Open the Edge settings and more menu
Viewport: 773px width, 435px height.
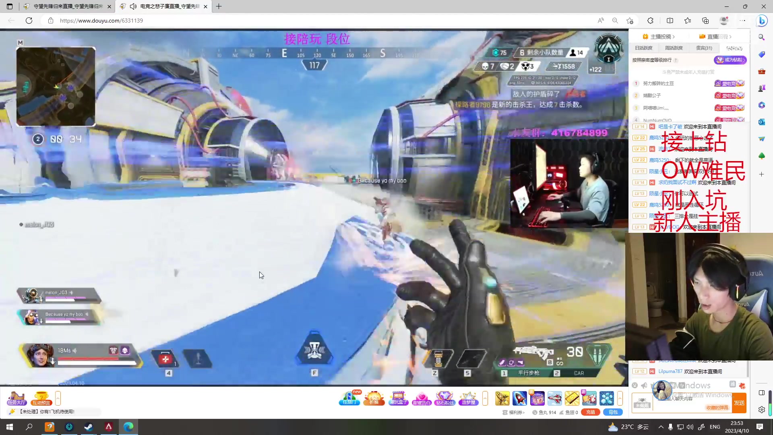click(742, 21)
